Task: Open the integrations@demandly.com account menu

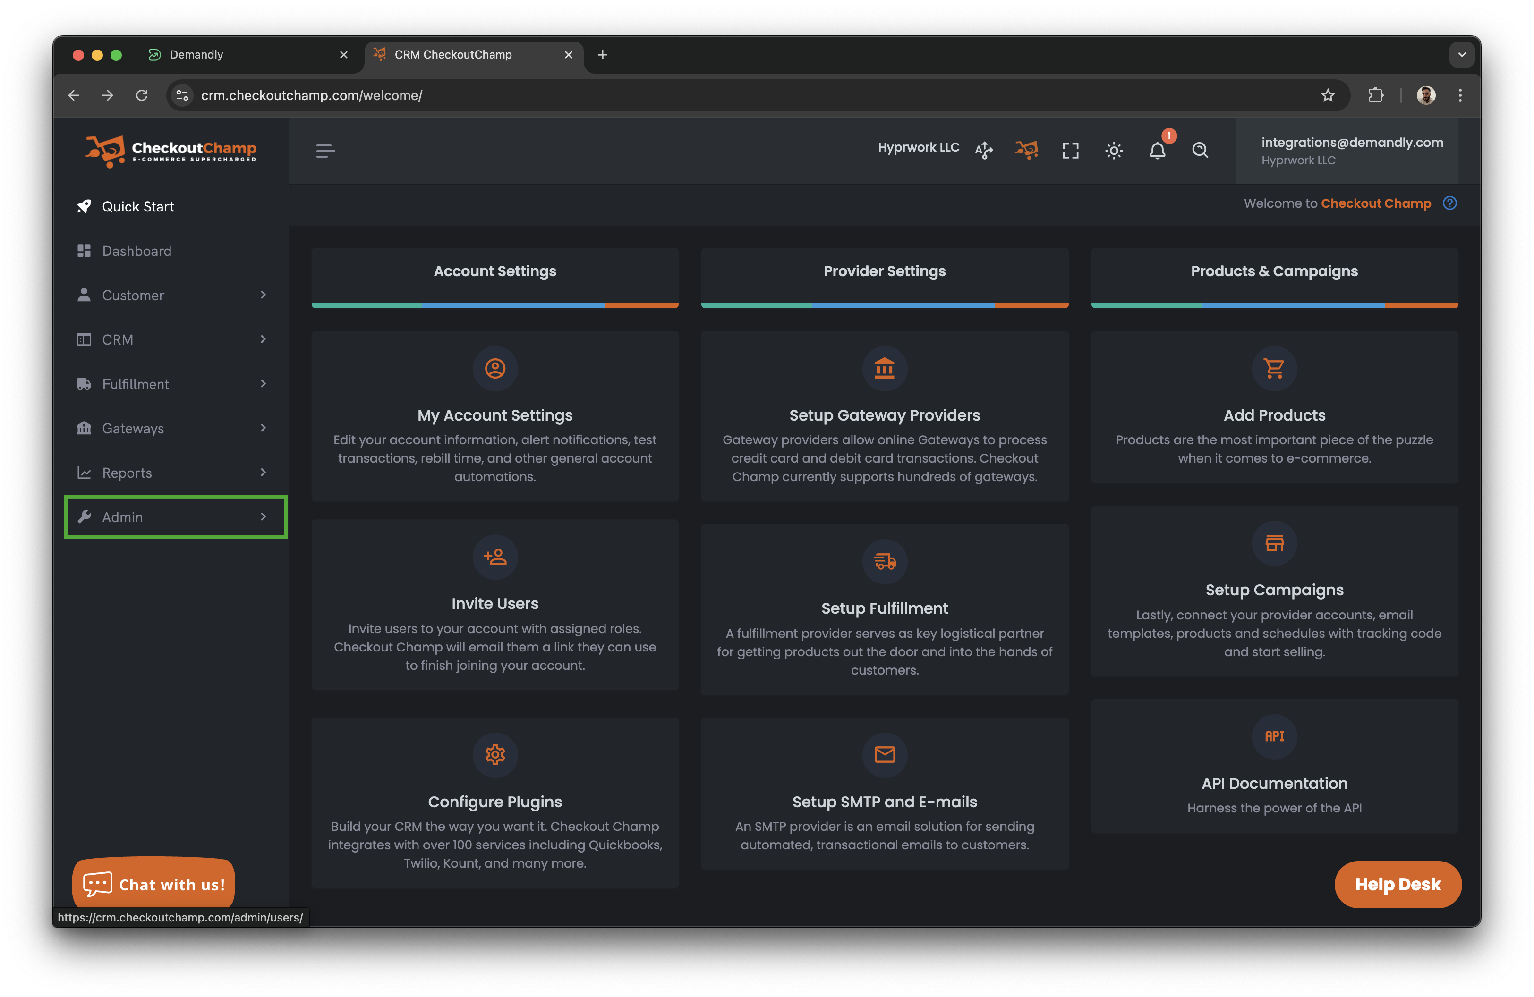Action: (x=1352, y=151)
